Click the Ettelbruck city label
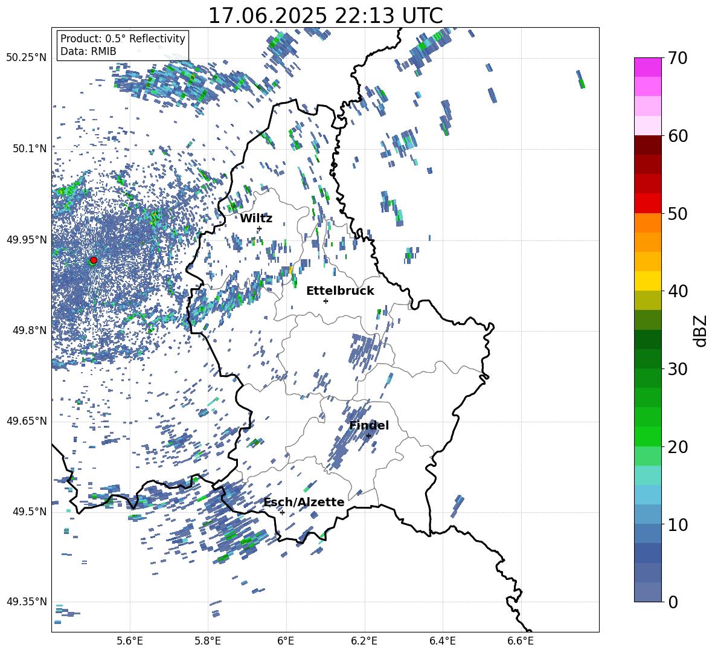Viewport: 715px width, 653px height. coord(340,291)
